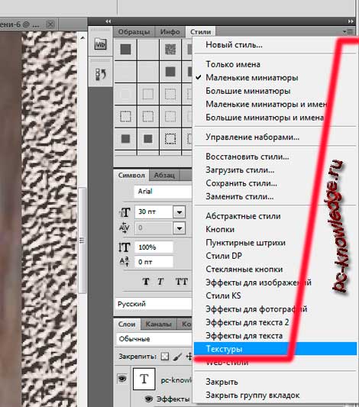Hide the layer Эффекты eye icon

149,399
